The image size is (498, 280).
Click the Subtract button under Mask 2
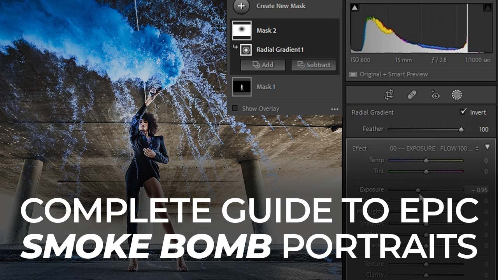pos(314,65)
